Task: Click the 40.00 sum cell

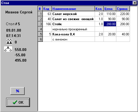Action: click(x=123, y=34)
